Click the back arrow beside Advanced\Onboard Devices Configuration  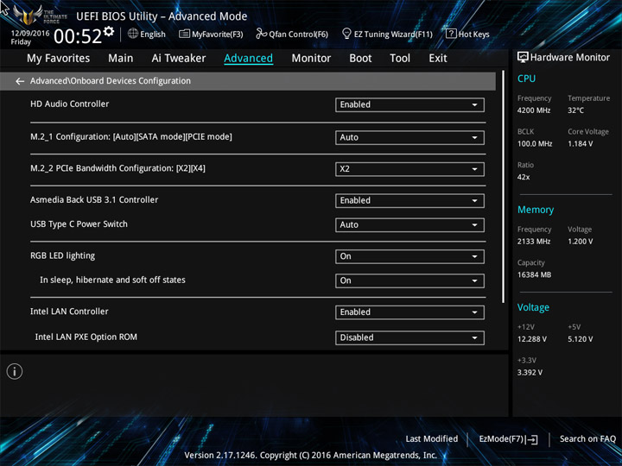click(x=20, y=81)
